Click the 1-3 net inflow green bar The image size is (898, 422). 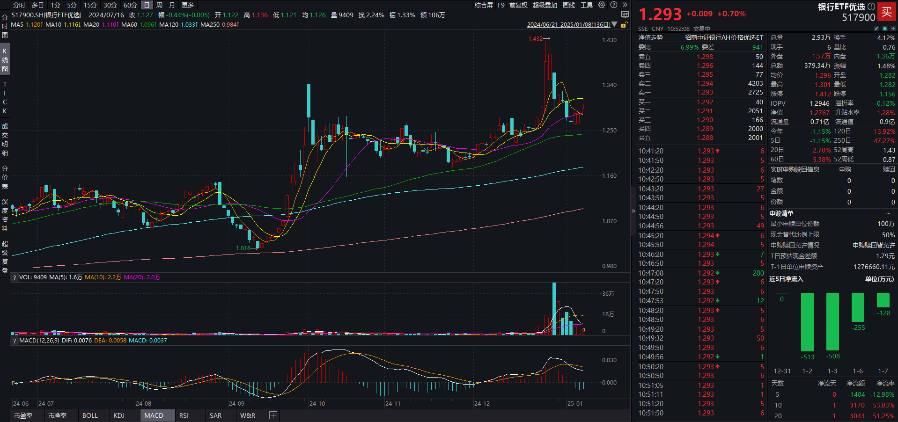(x=832, y=321)
